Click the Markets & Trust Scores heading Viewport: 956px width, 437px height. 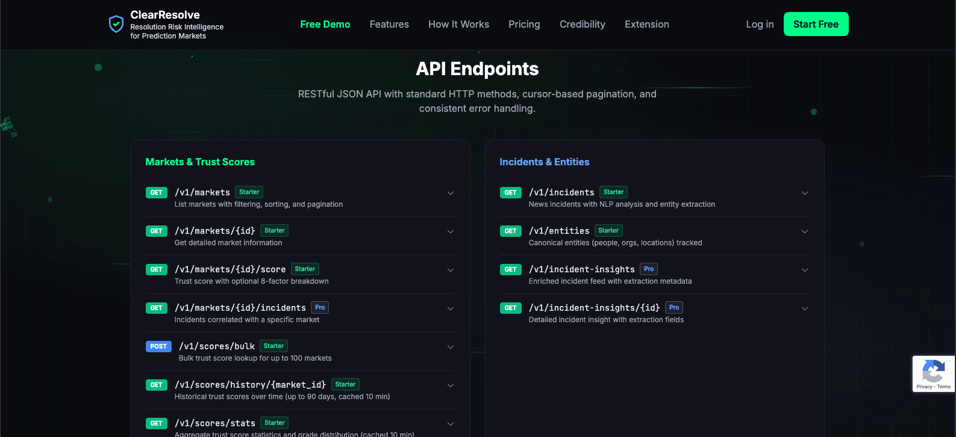(200, 162)
